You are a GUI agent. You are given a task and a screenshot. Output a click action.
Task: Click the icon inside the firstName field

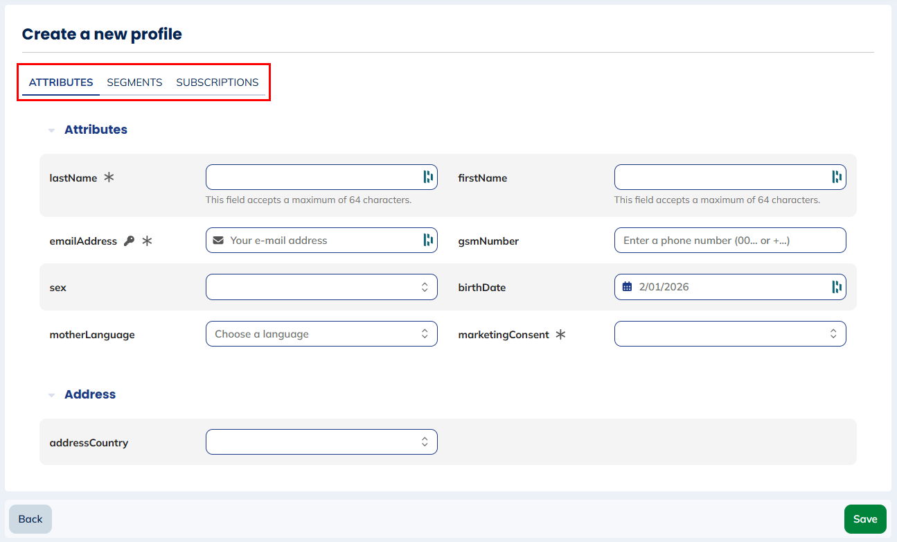(836, 177)
